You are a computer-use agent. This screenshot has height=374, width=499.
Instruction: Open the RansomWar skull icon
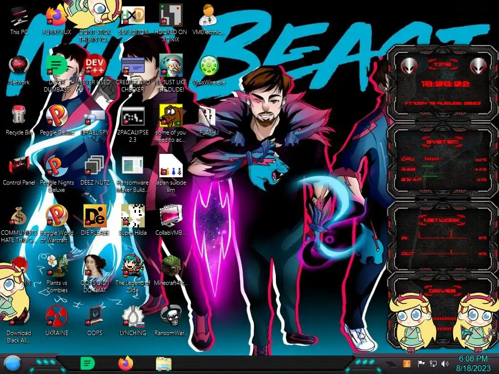coord(171,316)
